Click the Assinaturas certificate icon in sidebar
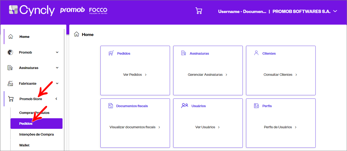 [x=10, y=68]
